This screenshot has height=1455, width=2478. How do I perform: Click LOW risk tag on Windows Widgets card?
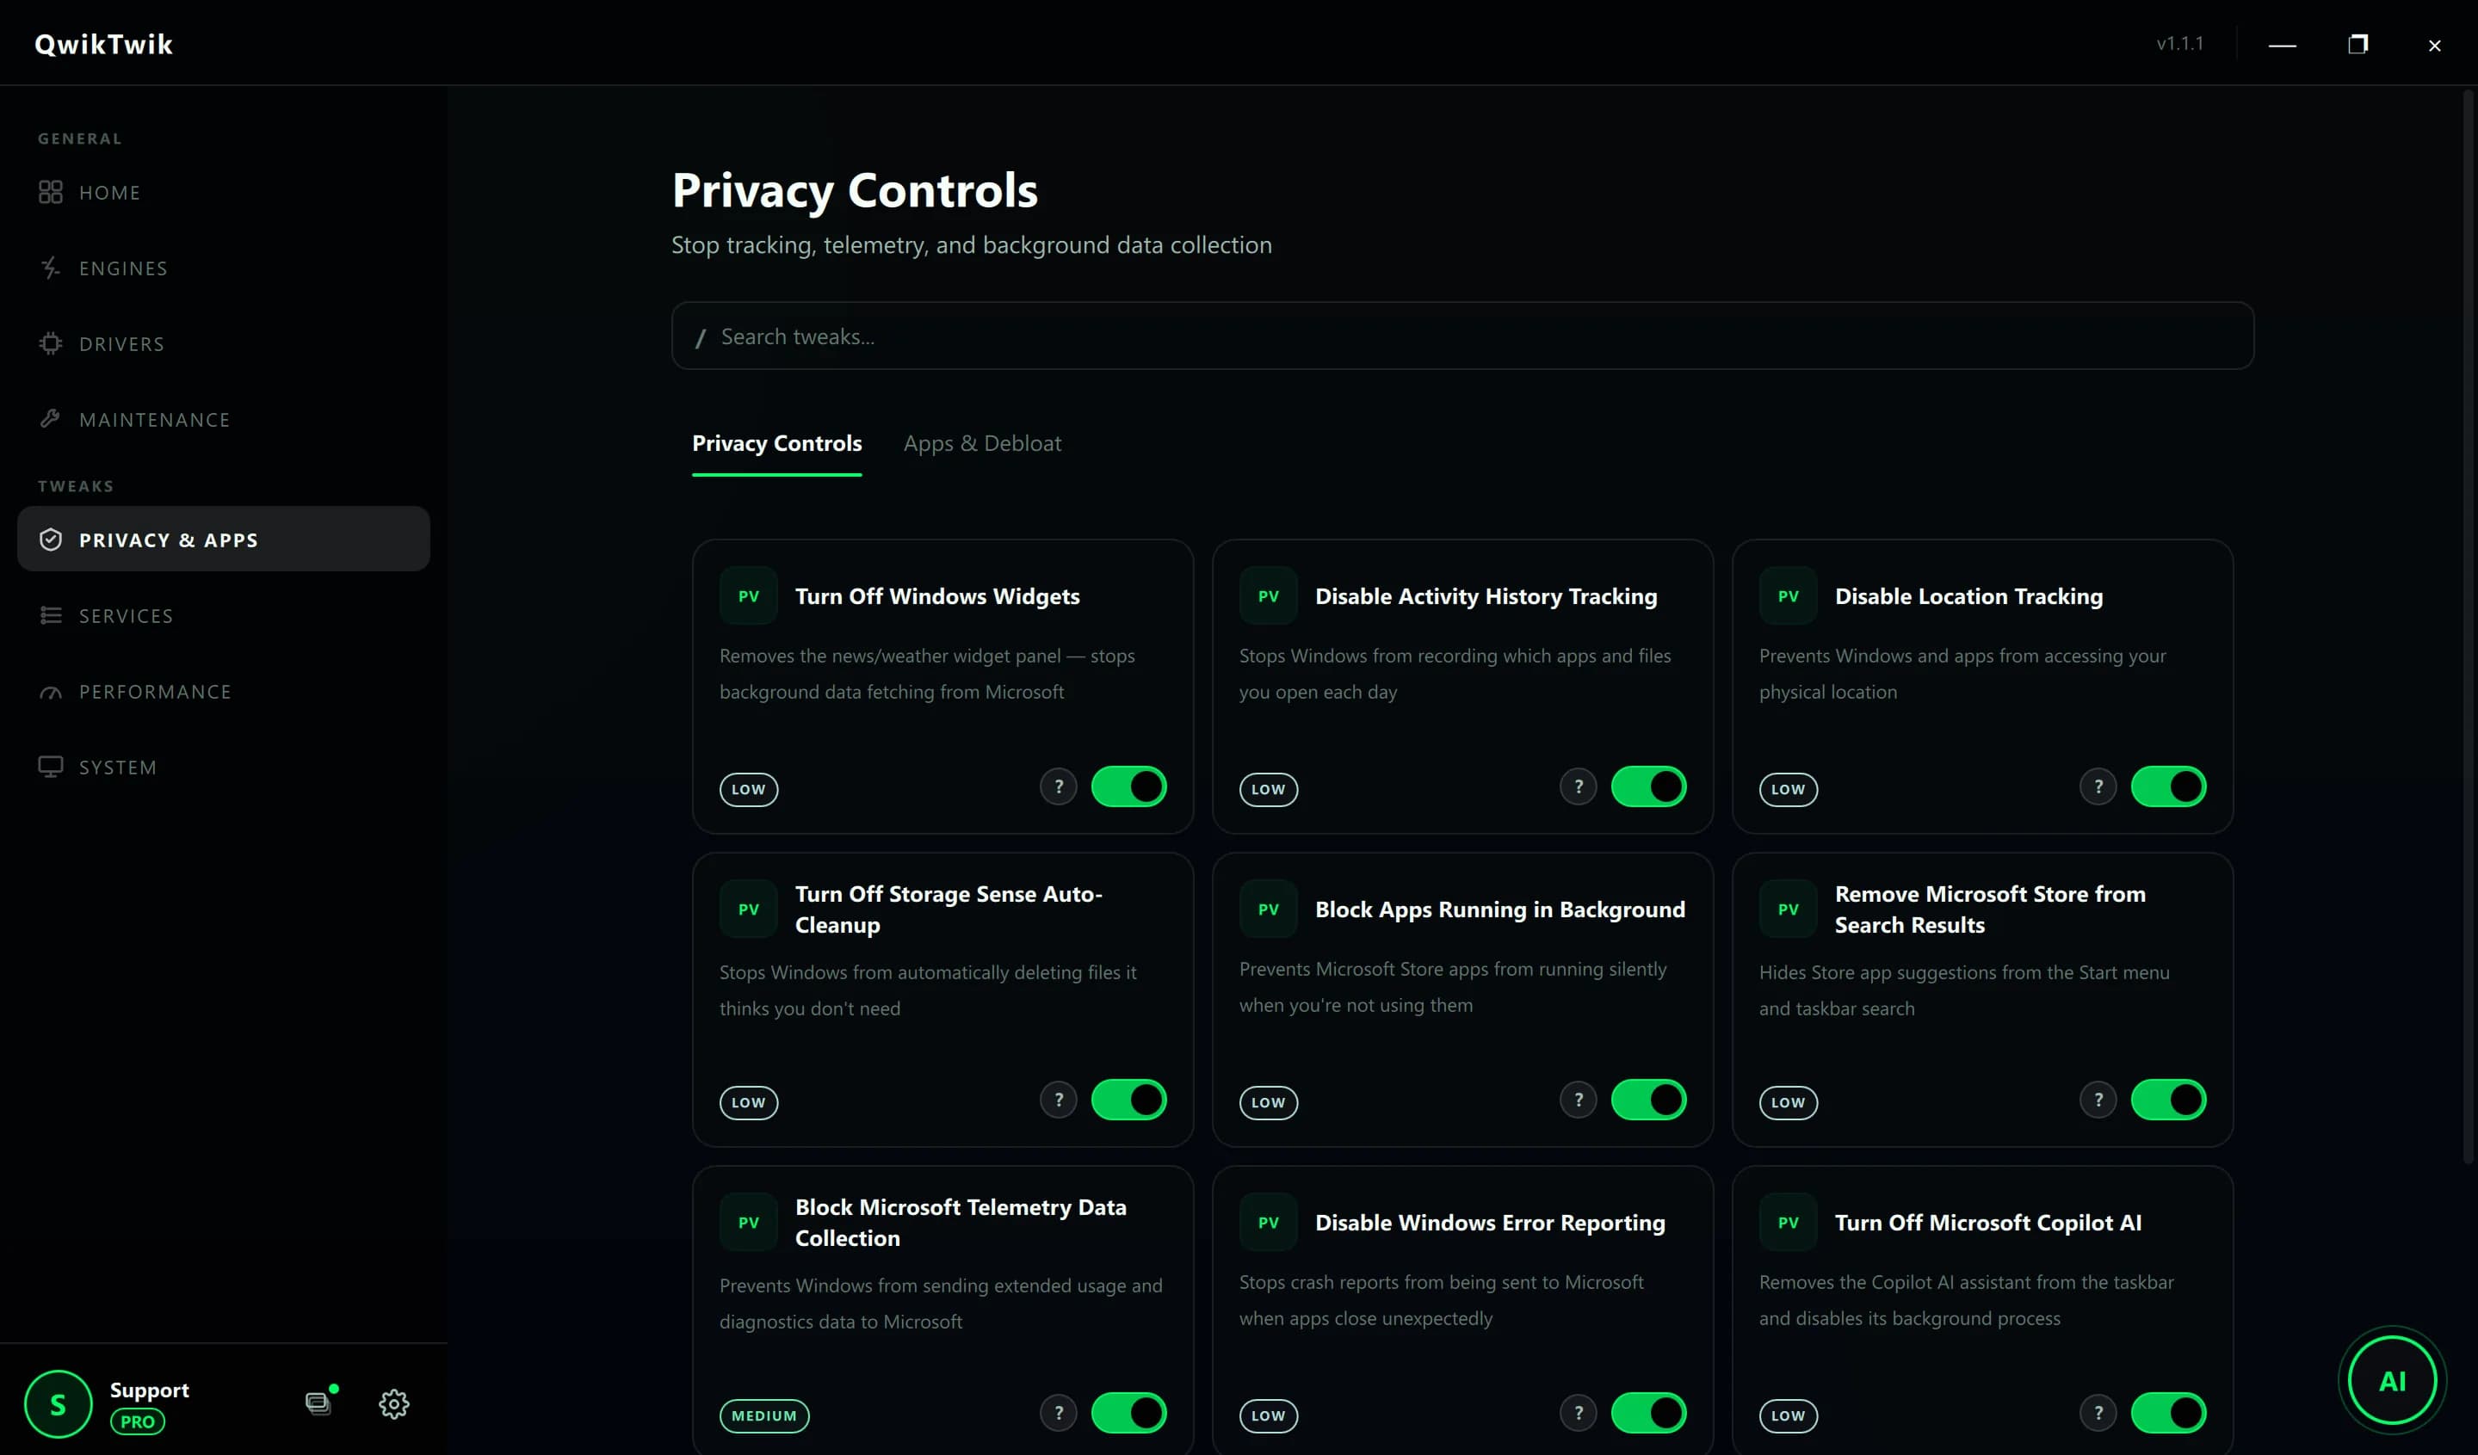748,789
